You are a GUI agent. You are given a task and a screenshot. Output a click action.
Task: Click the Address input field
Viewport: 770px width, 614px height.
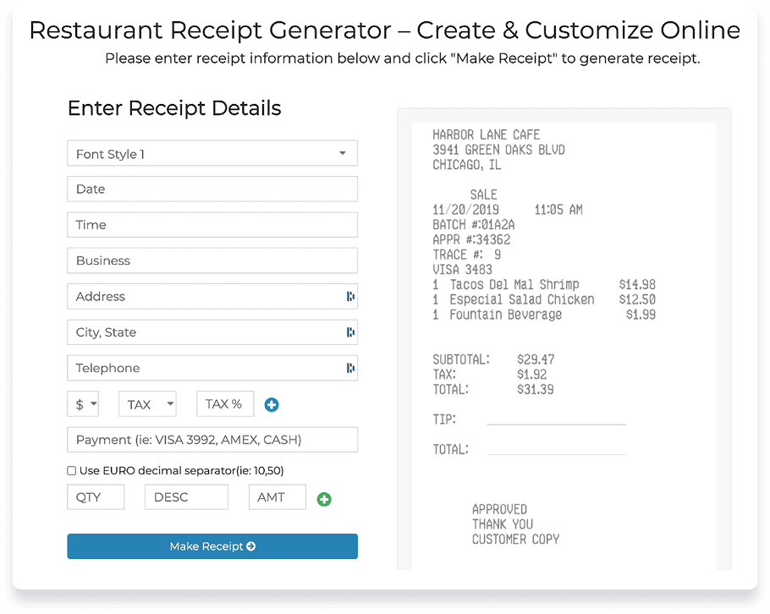coord(203,296)
